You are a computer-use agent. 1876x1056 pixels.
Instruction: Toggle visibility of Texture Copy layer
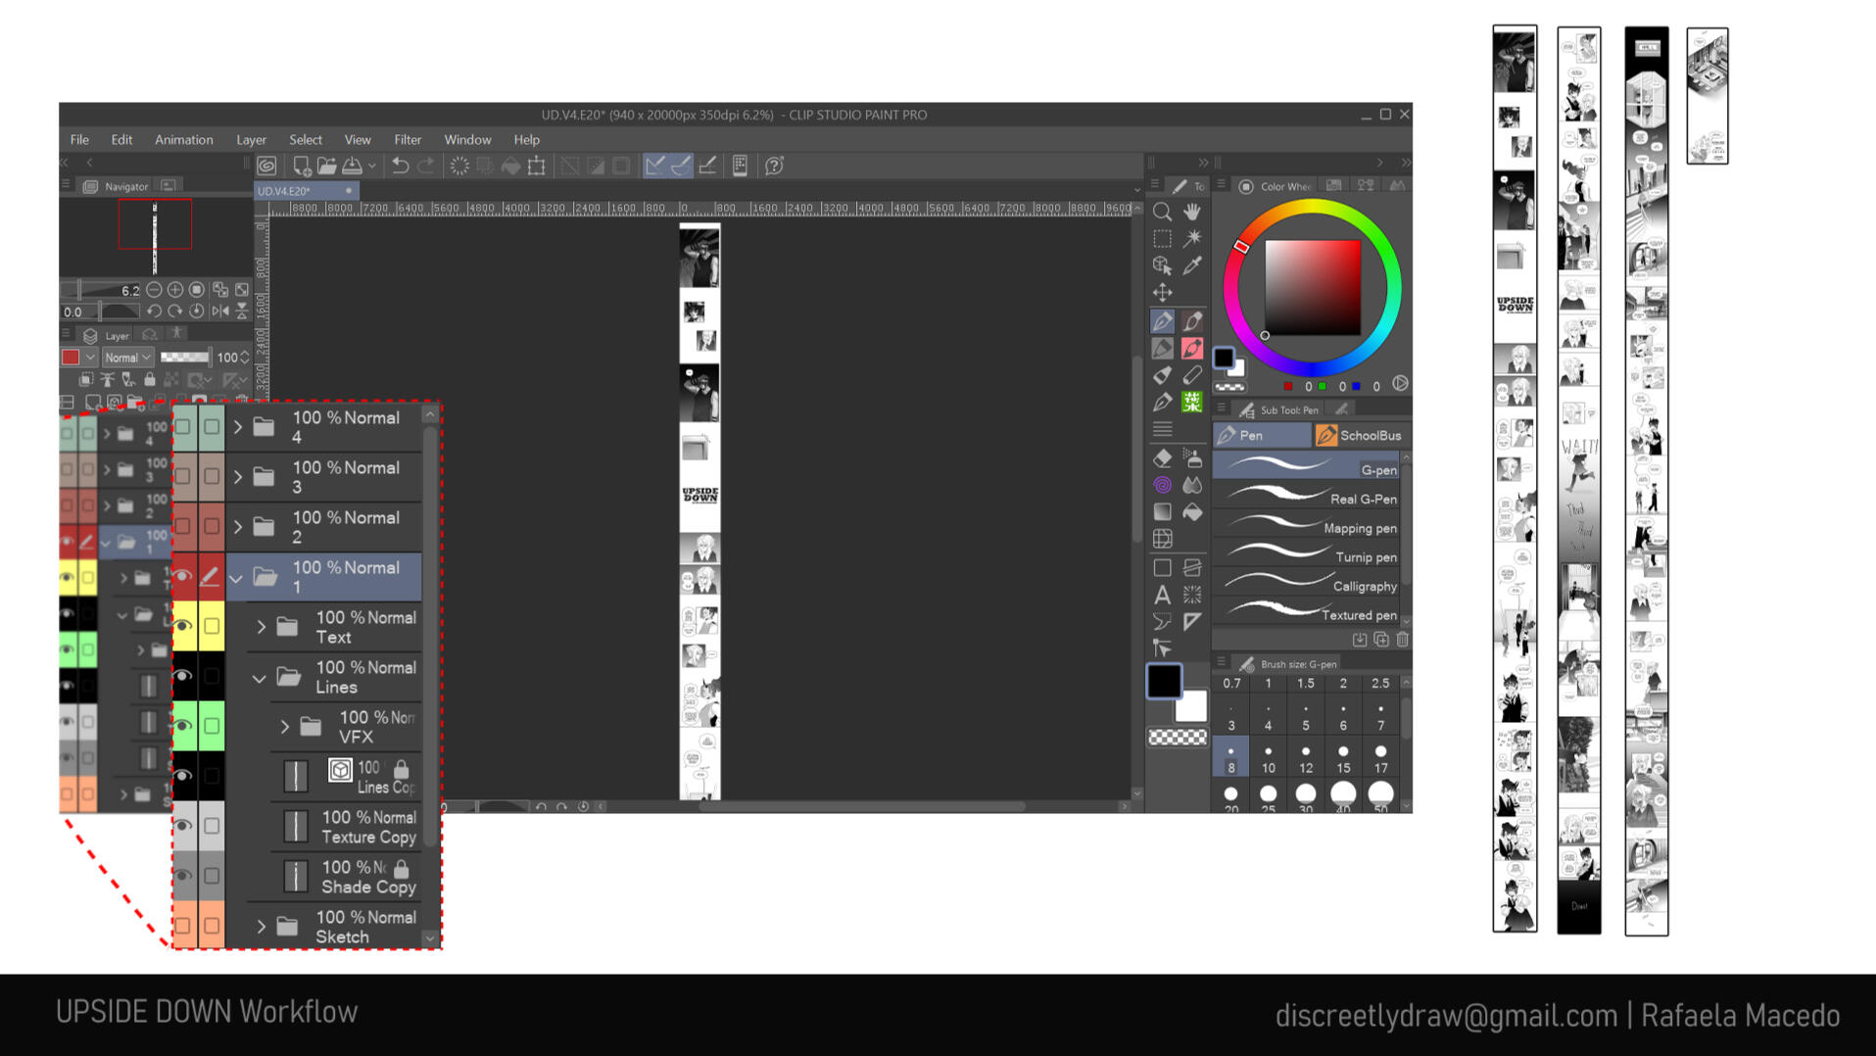[x=183, y=826]
